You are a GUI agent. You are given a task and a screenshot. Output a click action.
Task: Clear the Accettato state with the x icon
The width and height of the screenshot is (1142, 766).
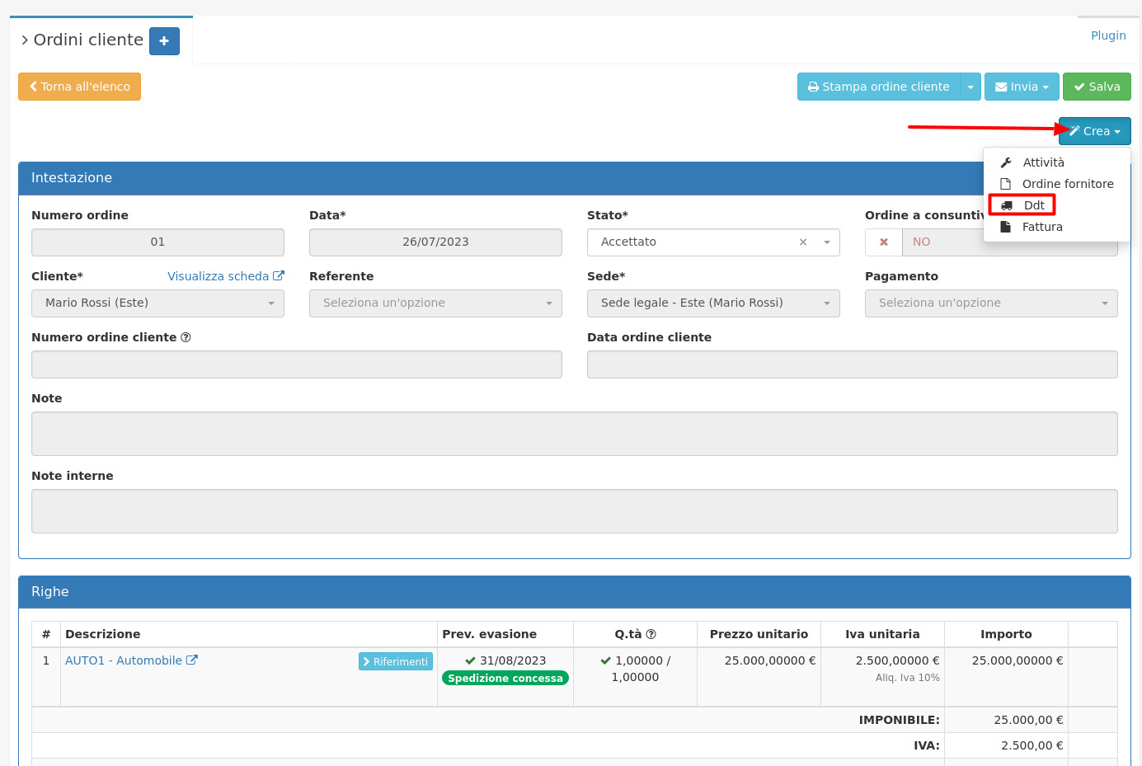tap(803, 242)
